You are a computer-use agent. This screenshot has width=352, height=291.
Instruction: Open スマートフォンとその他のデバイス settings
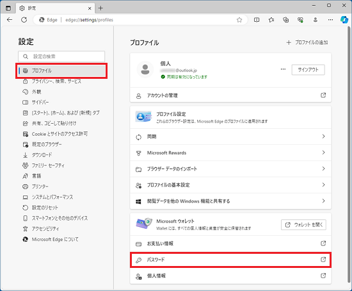[55, 218]
